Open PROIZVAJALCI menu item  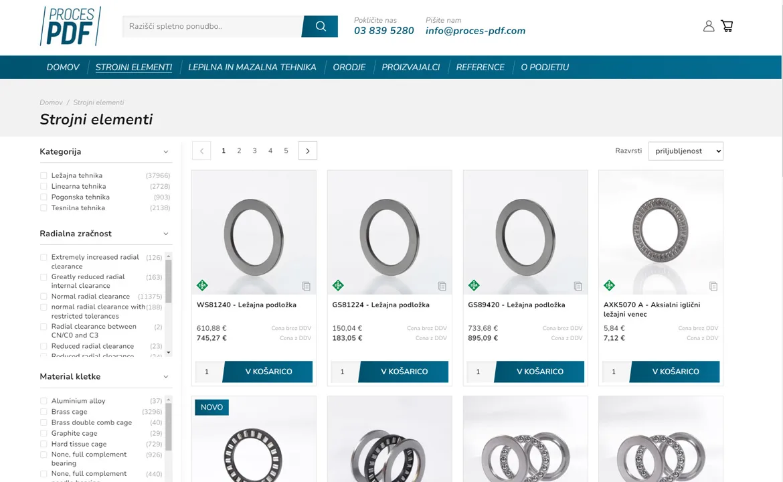(410, 67)
